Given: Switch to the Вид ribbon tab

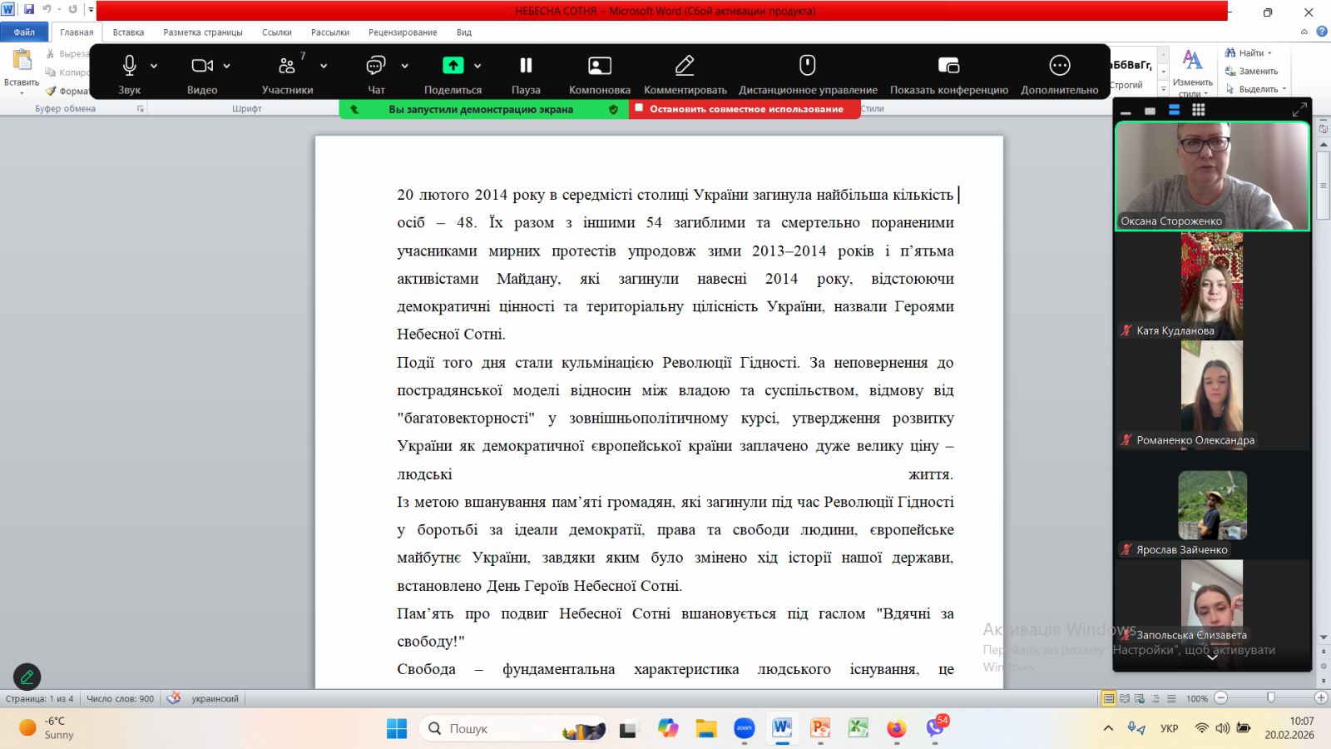Looking at the screenshot, I should tap(464, 32).
